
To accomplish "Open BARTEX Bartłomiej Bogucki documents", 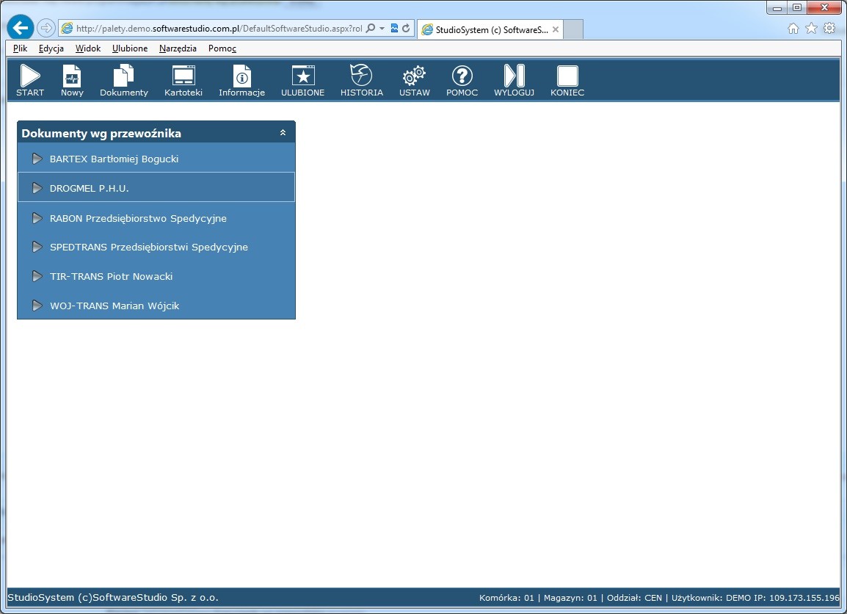I will pyautogui.click(x=156, y=159).
